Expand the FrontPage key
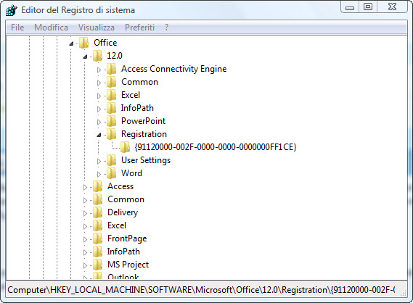 [85, 239]
